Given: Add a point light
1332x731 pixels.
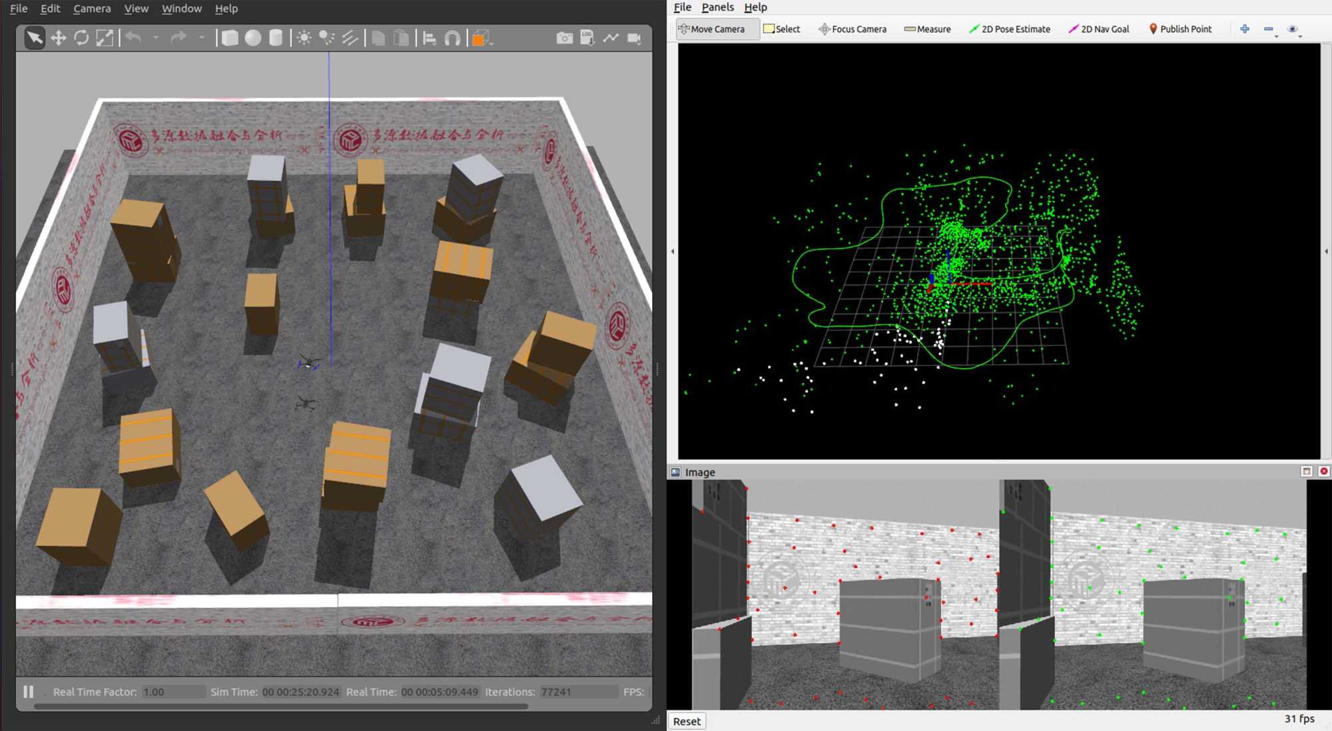Looking at the screenshot, I should pos(304,38).
